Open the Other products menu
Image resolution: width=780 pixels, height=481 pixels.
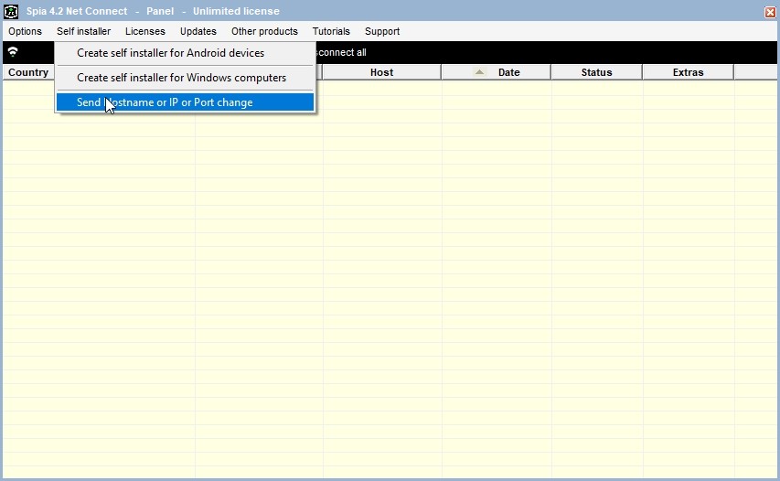[264, 31]
